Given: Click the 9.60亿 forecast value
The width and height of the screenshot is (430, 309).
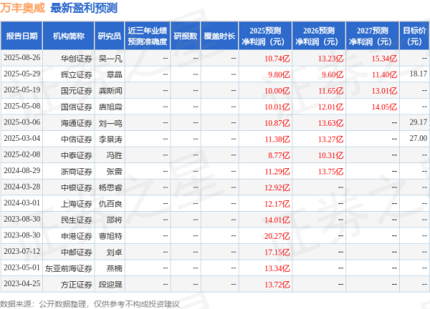Looking at the screenshot, I should pyautogui.click(x=333, y=74).
